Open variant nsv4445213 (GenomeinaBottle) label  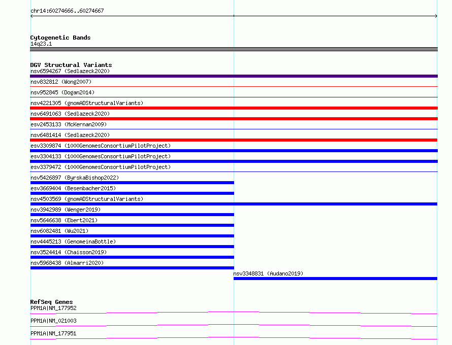73,241
